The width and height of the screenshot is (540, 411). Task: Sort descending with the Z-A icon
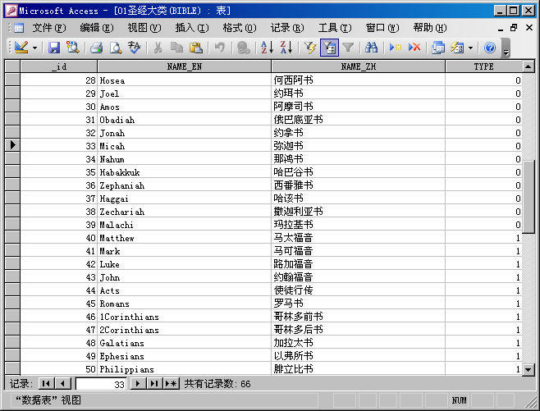tap(286, 48)
